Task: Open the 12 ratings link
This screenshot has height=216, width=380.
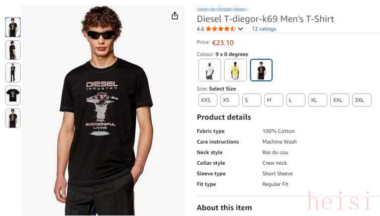Action: coord(264,29)
